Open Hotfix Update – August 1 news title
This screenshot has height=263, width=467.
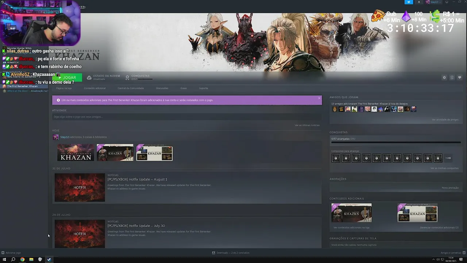point(137,179)
